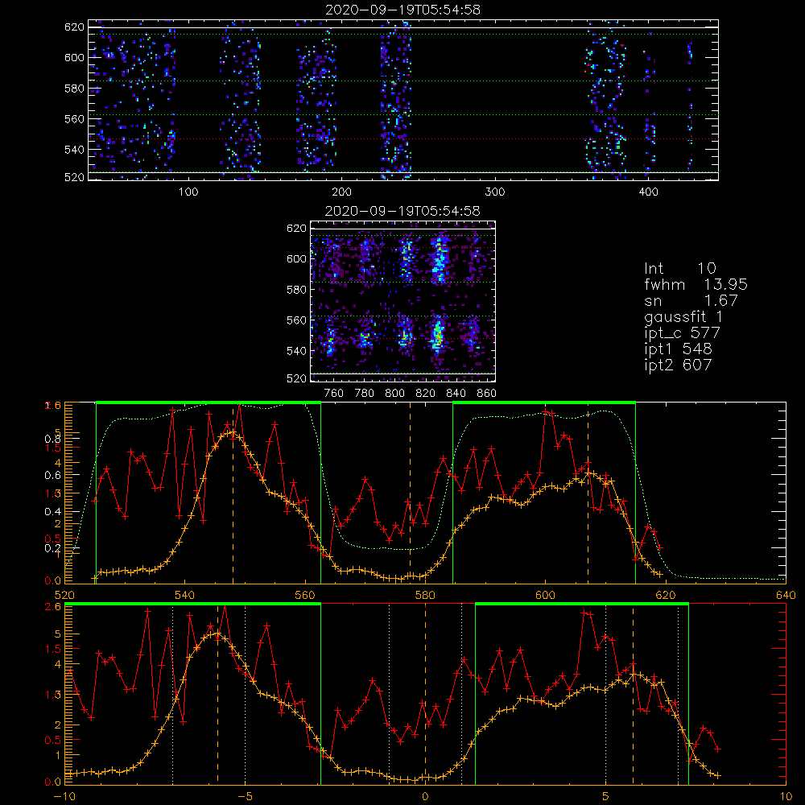Click x-axis label 580 on third plot
The image size is (805, 805).
425,596
